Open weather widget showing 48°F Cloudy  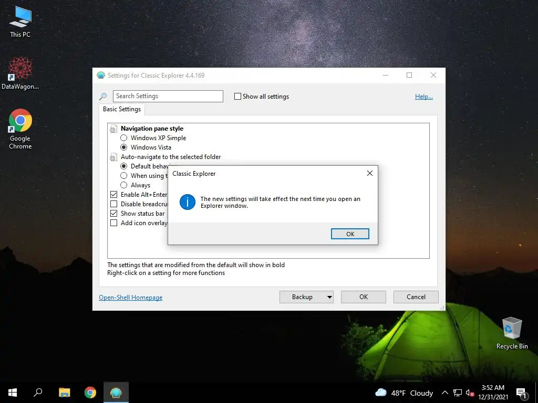tap(404, 393)
